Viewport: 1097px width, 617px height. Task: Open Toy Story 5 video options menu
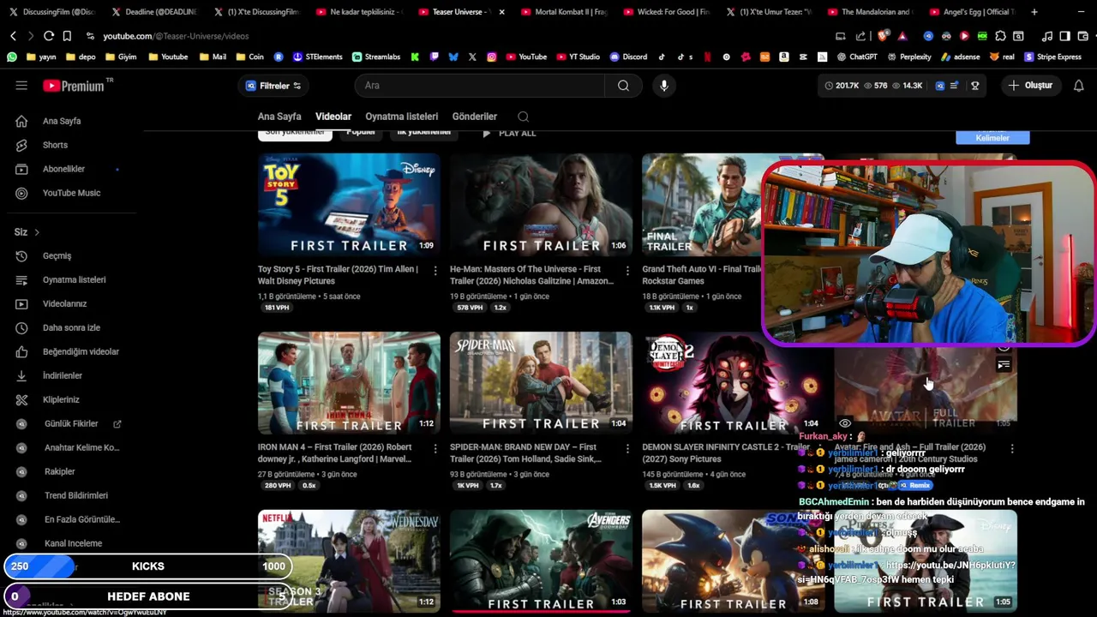click(435, 271)
